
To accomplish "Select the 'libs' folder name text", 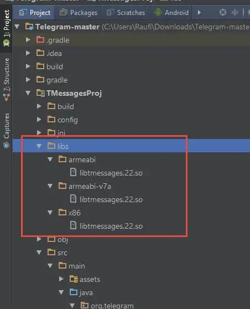I will (x=63, y=146).
